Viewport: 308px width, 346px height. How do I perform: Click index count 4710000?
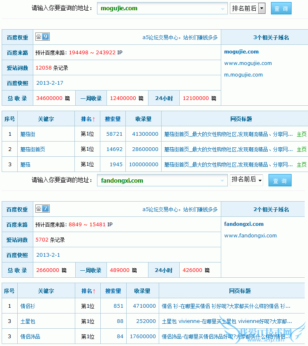click(x=144, y=306)
